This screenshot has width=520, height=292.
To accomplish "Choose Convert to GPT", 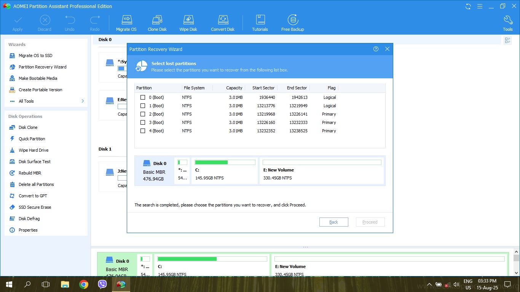I will pos(33,196).
